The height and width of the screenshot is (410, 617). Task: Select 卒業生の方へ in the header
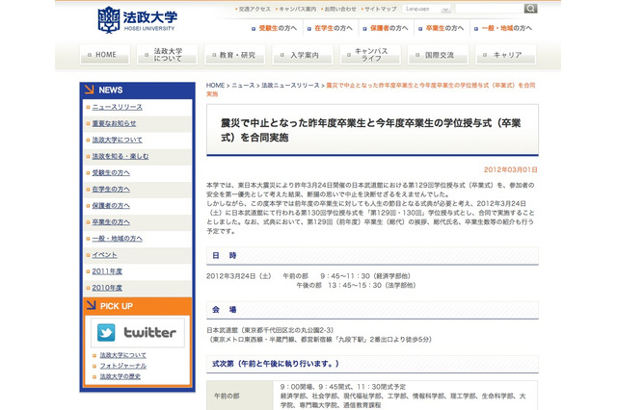444,28
